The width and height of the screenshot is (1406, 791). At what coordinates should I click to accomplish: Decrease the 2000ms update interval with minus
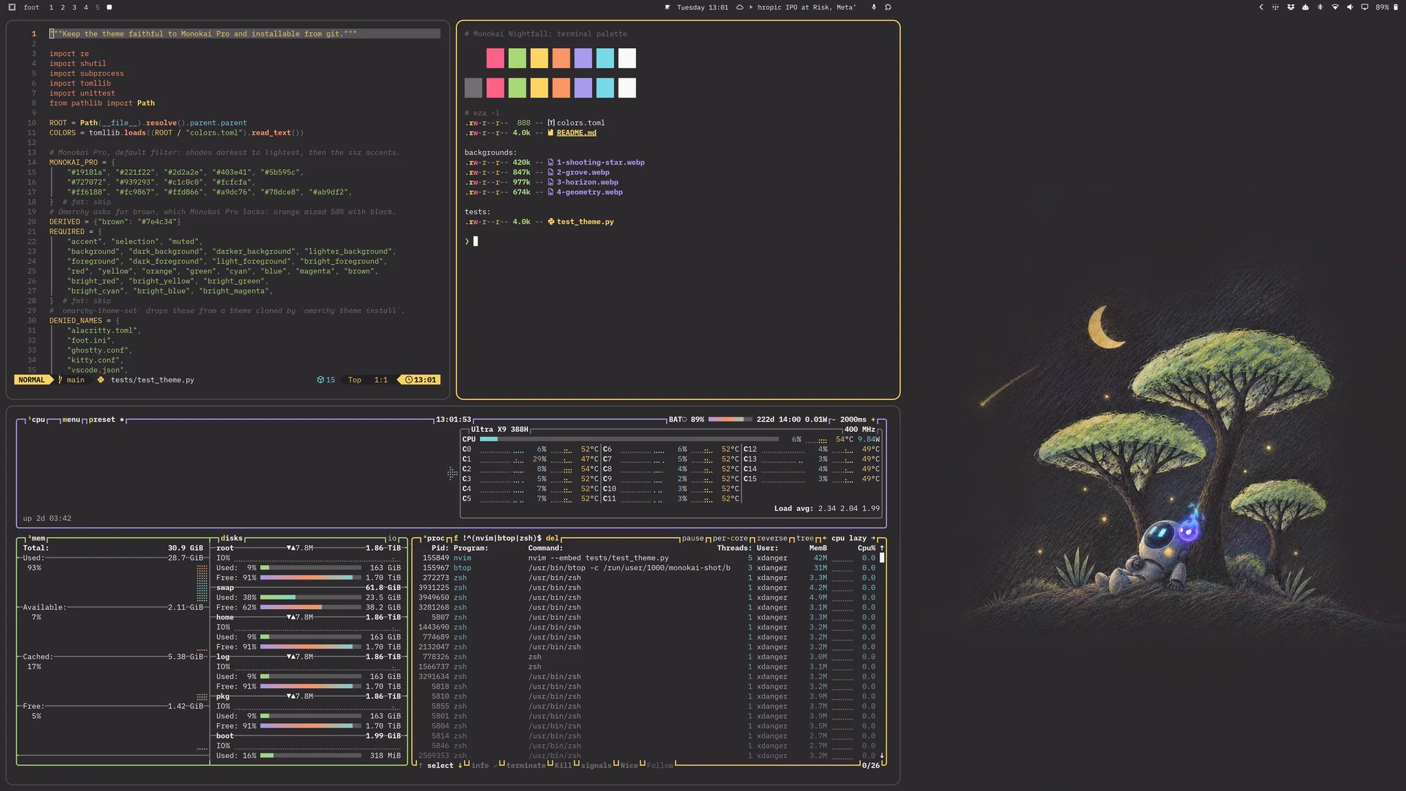833,420
